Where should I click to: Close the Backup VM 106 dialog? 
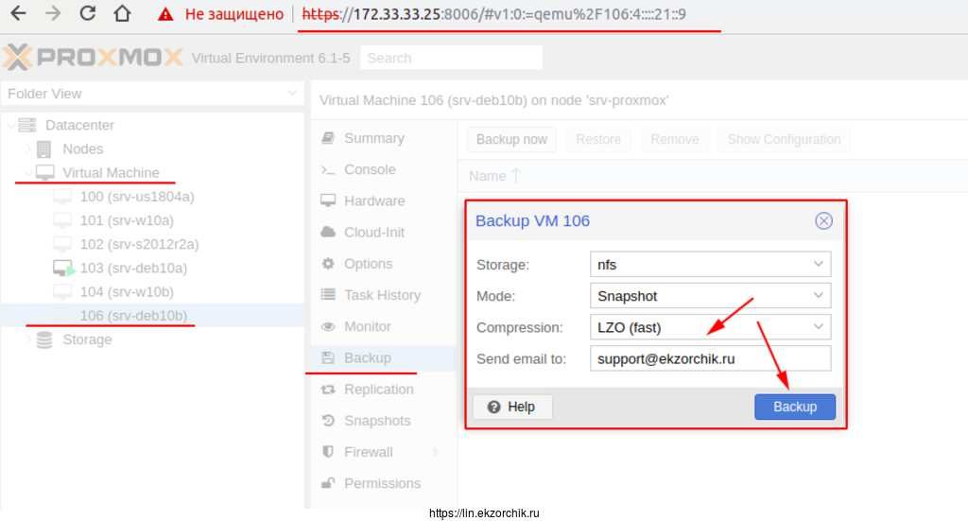823,220
